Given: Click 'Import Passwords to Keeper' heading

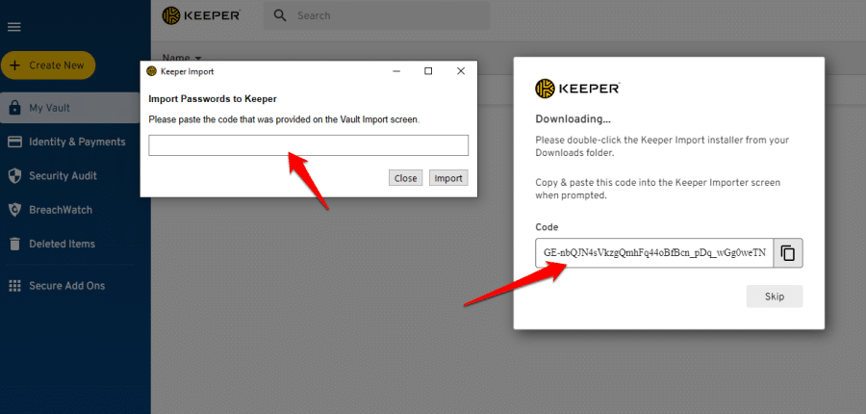Looking at the screenshot, I should click(x=213, y=99).
